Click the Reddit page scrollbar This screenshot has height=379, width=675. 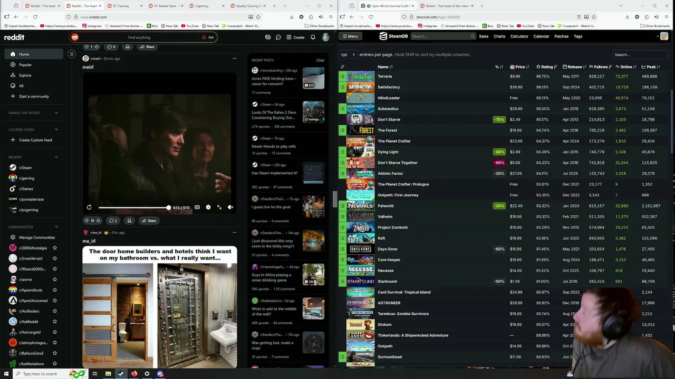334,199
